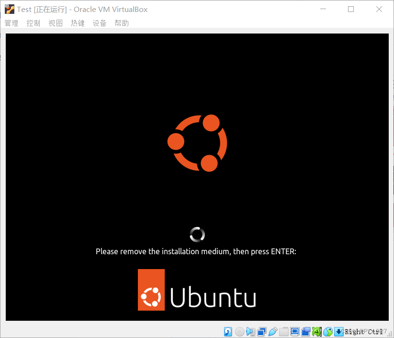Open the 视图 menu

point(56,23)
